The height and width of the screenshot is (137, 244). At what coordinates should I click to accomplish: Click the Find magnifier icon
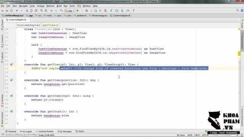pyautogui.click(x=42, y=11)
